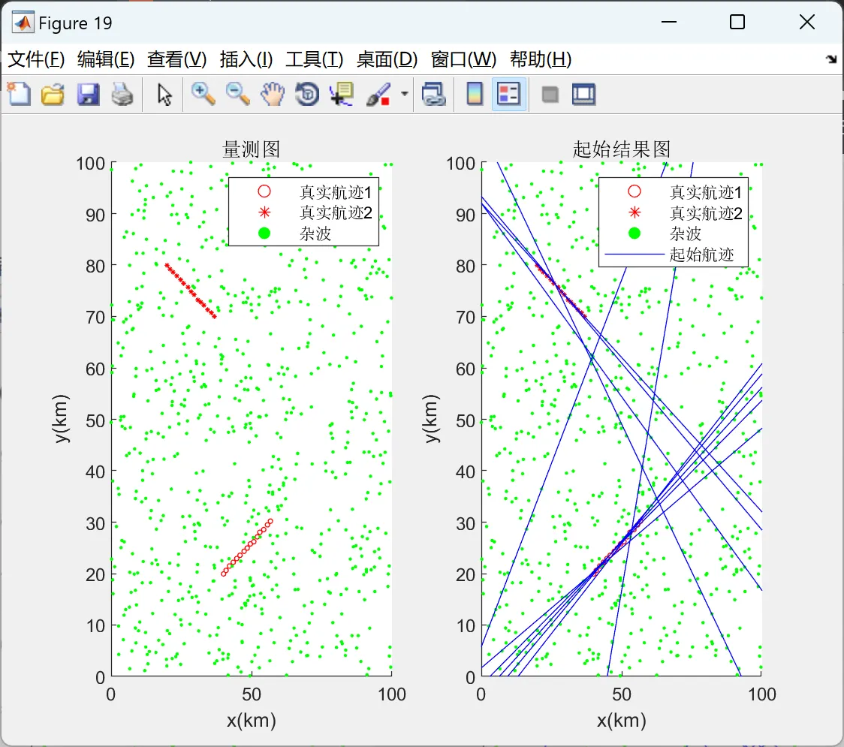Click the y(km) label of the right plot
This screenshot has height=747, width=844.
[x=431, y=419]
